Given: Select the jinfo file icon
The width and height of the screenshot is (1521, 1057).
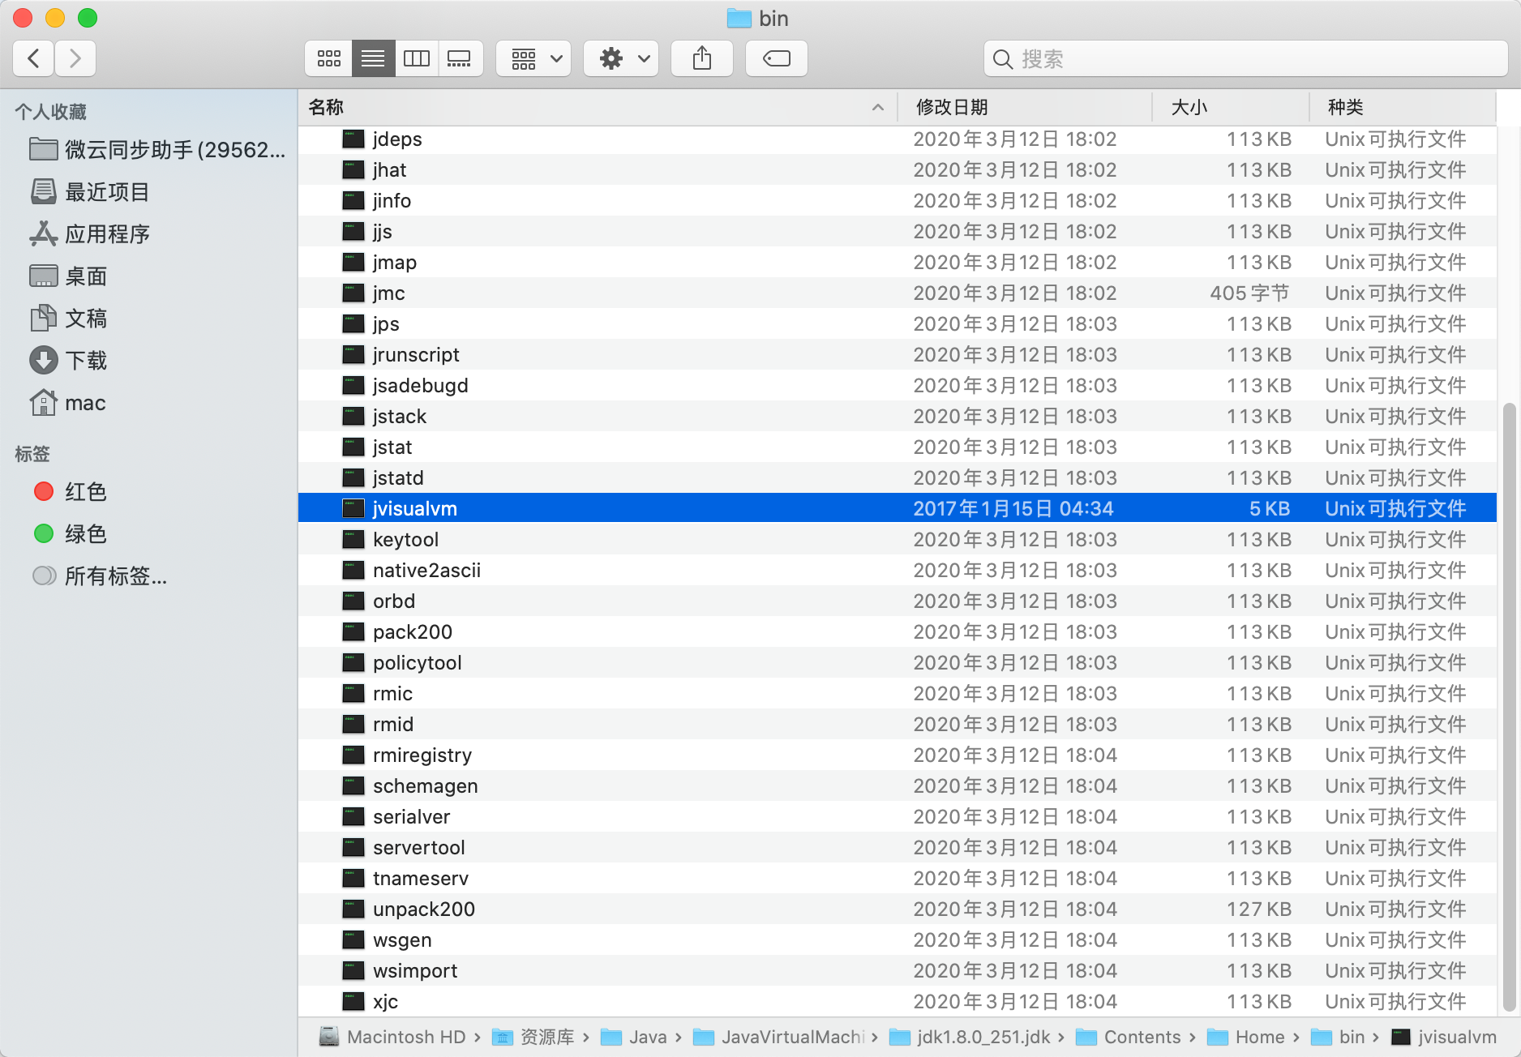Looking at the screenshot, I should click(x=353, y=201).
